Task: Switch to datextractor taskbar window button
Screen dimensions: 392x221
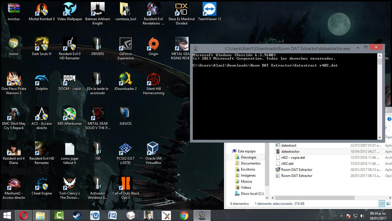Action: click(202, 216)
